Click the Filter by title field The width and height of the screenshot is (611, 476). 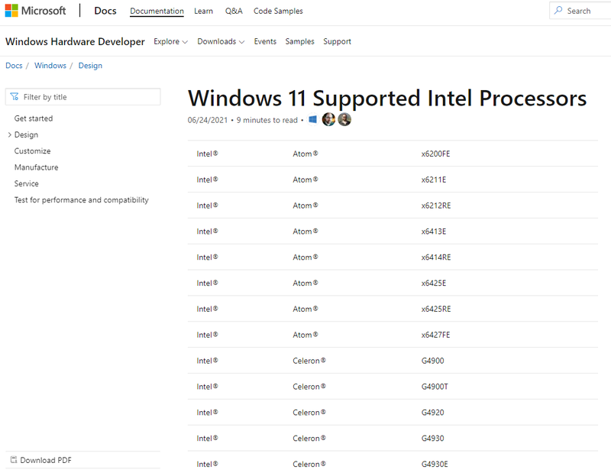click(x=88, y=97)
